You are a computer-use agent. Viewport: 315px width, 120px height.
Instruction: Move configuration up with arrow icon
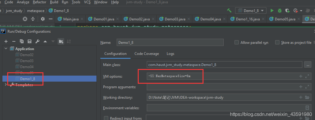pos(45,41)
